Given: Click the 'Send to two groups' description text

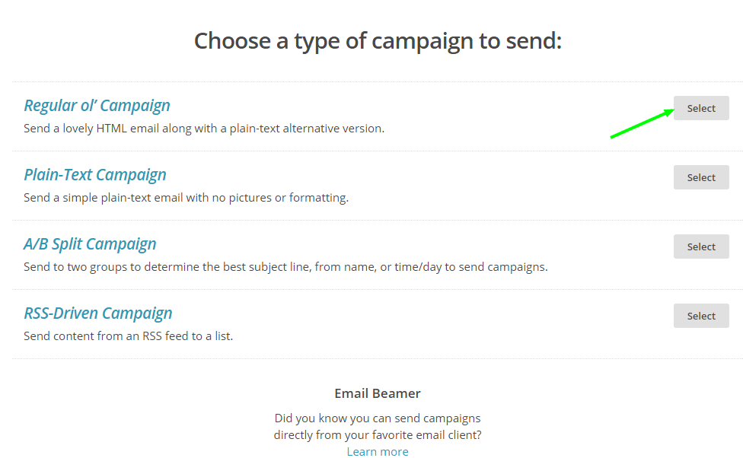Looking at the screenshot, I should coord(285,267).
